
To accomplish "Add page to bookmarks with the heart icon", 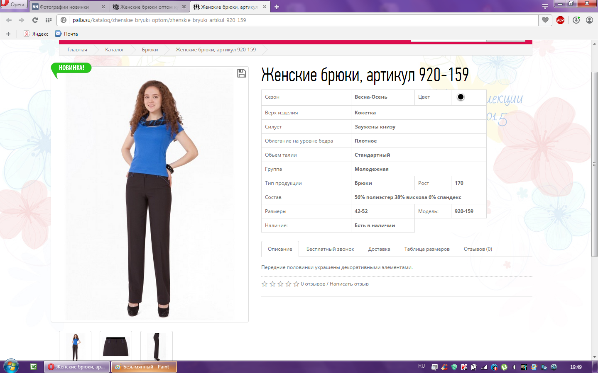I will coord(545,20).
